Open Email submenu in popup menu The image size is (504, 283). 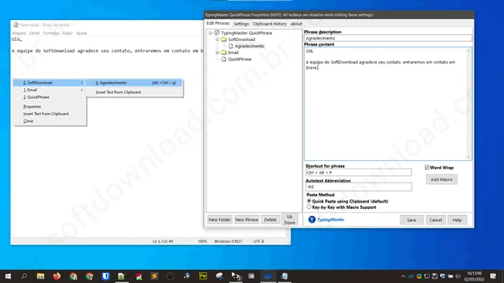pyautogui.click(x=49, y=90)
